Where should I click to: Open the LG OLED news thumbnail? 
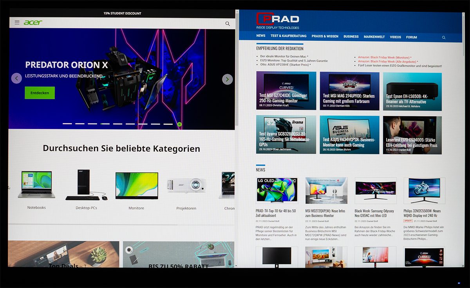277,190
